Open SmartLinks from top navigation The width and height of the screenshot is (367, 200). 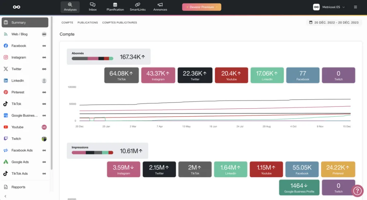[138, 7]
